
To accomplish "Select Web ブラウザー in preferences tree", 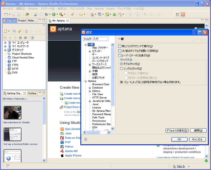I will coord(100,48).
